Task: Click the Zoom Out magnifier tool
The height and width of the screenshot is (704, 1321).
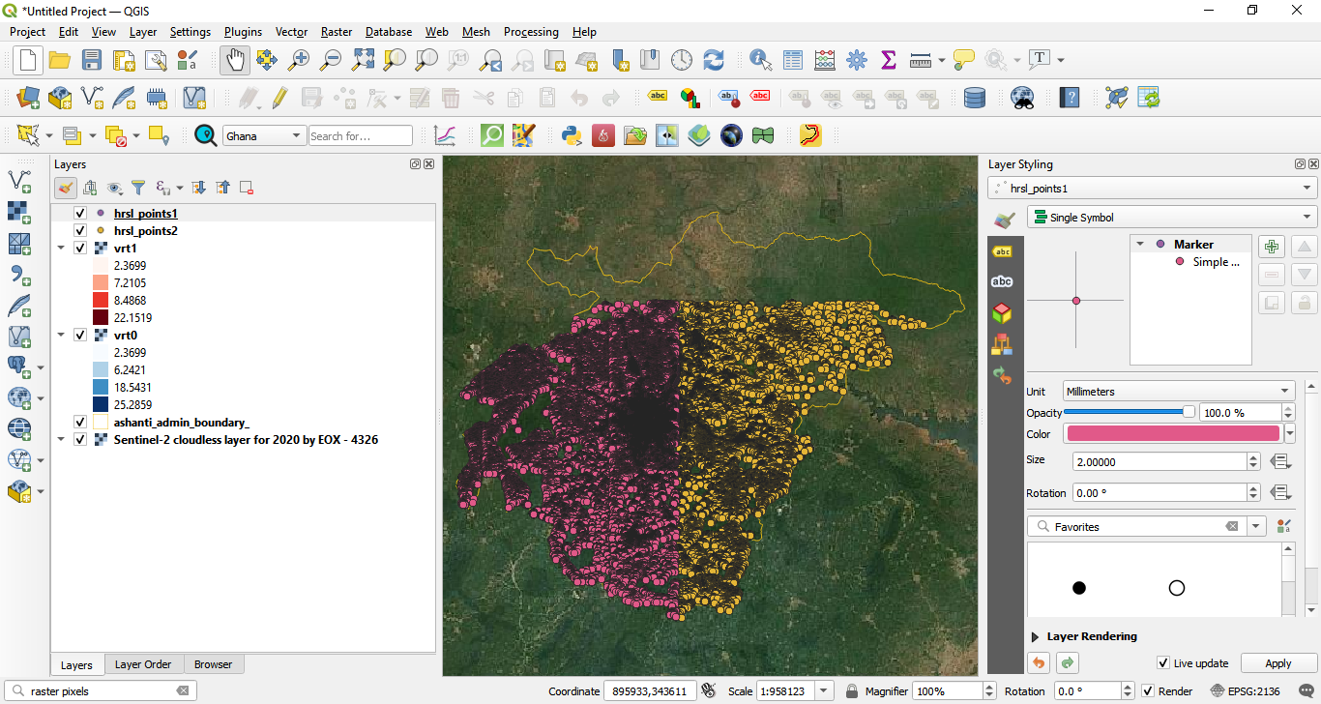Action: [331, 60]
